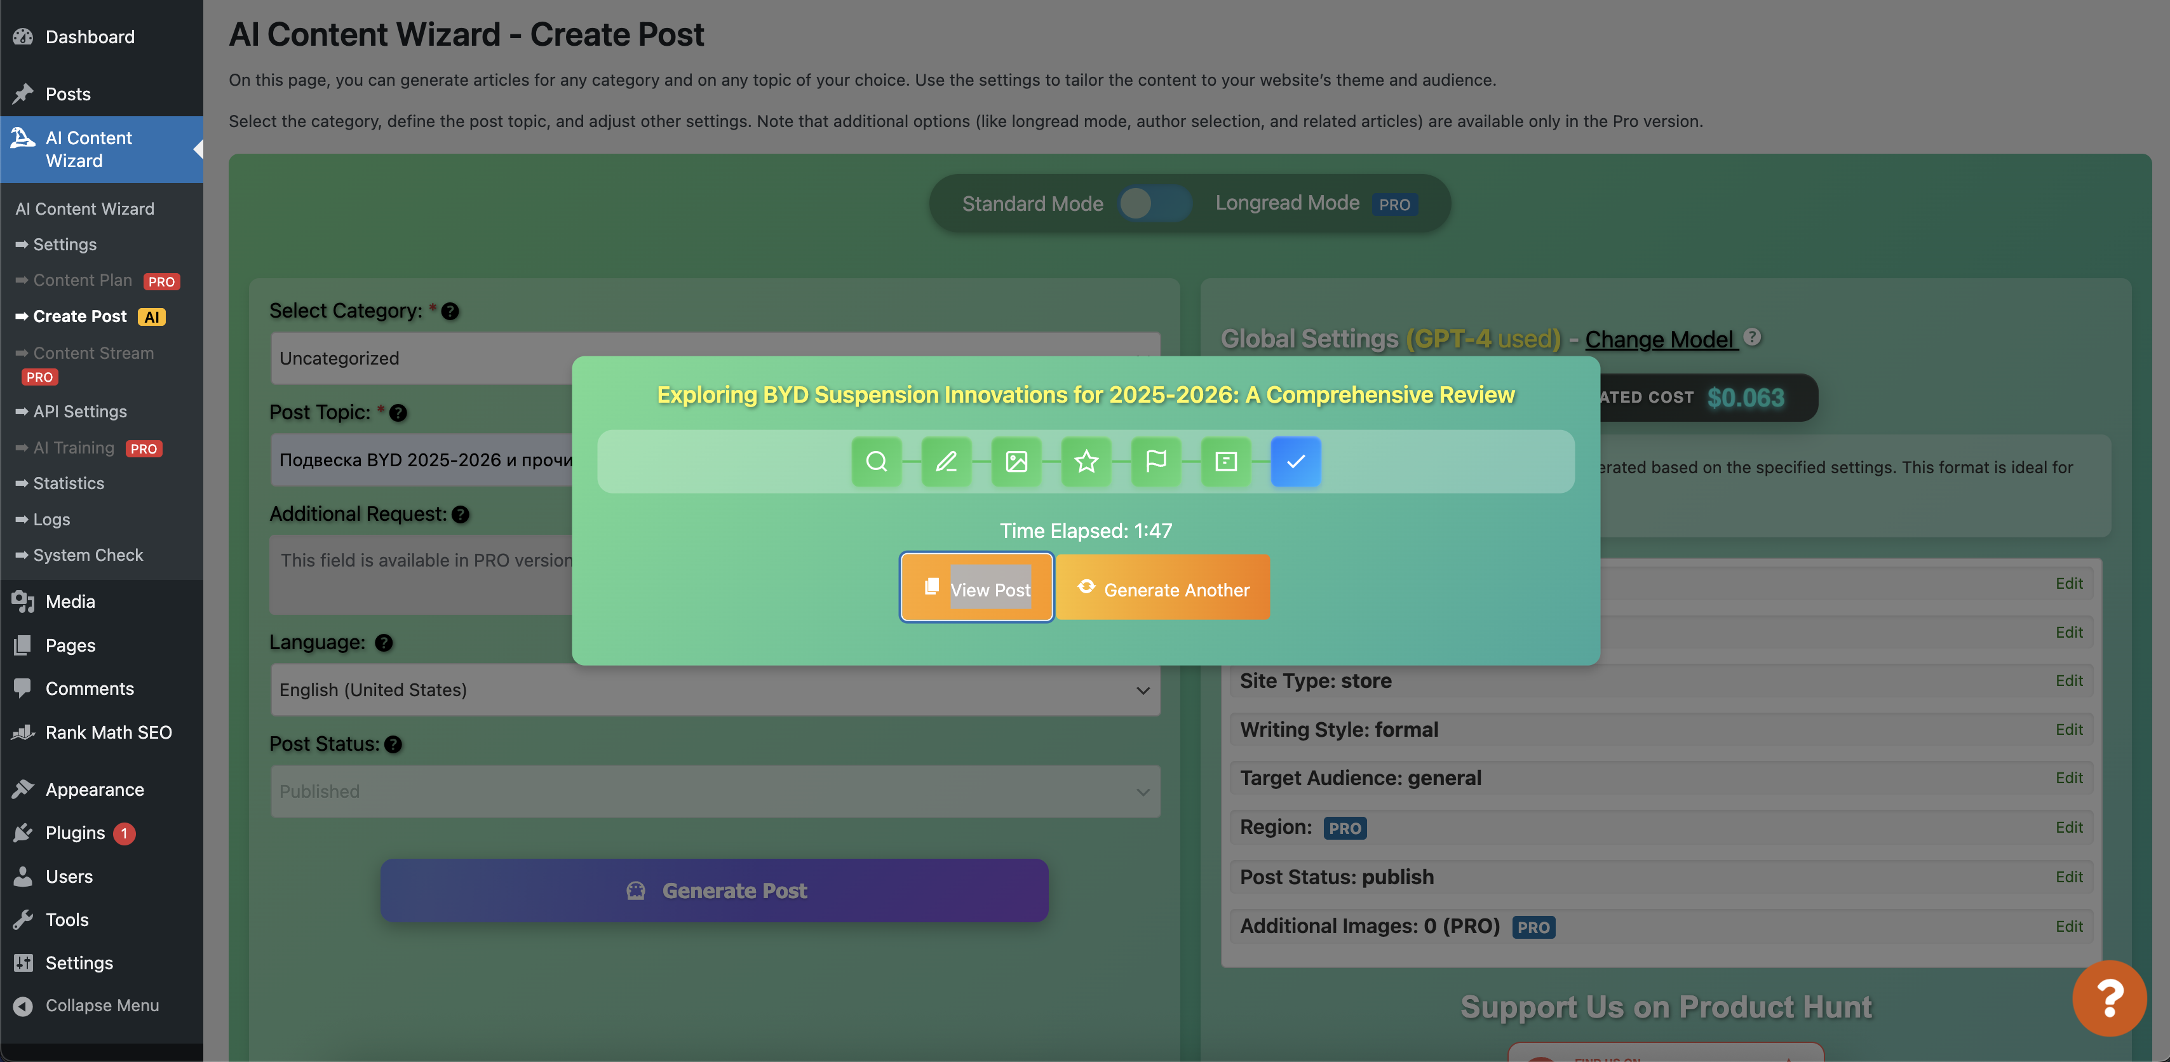Click the blue checkmark completed step icon
The image size is (2170, 1062).
tap(1296, 462)
